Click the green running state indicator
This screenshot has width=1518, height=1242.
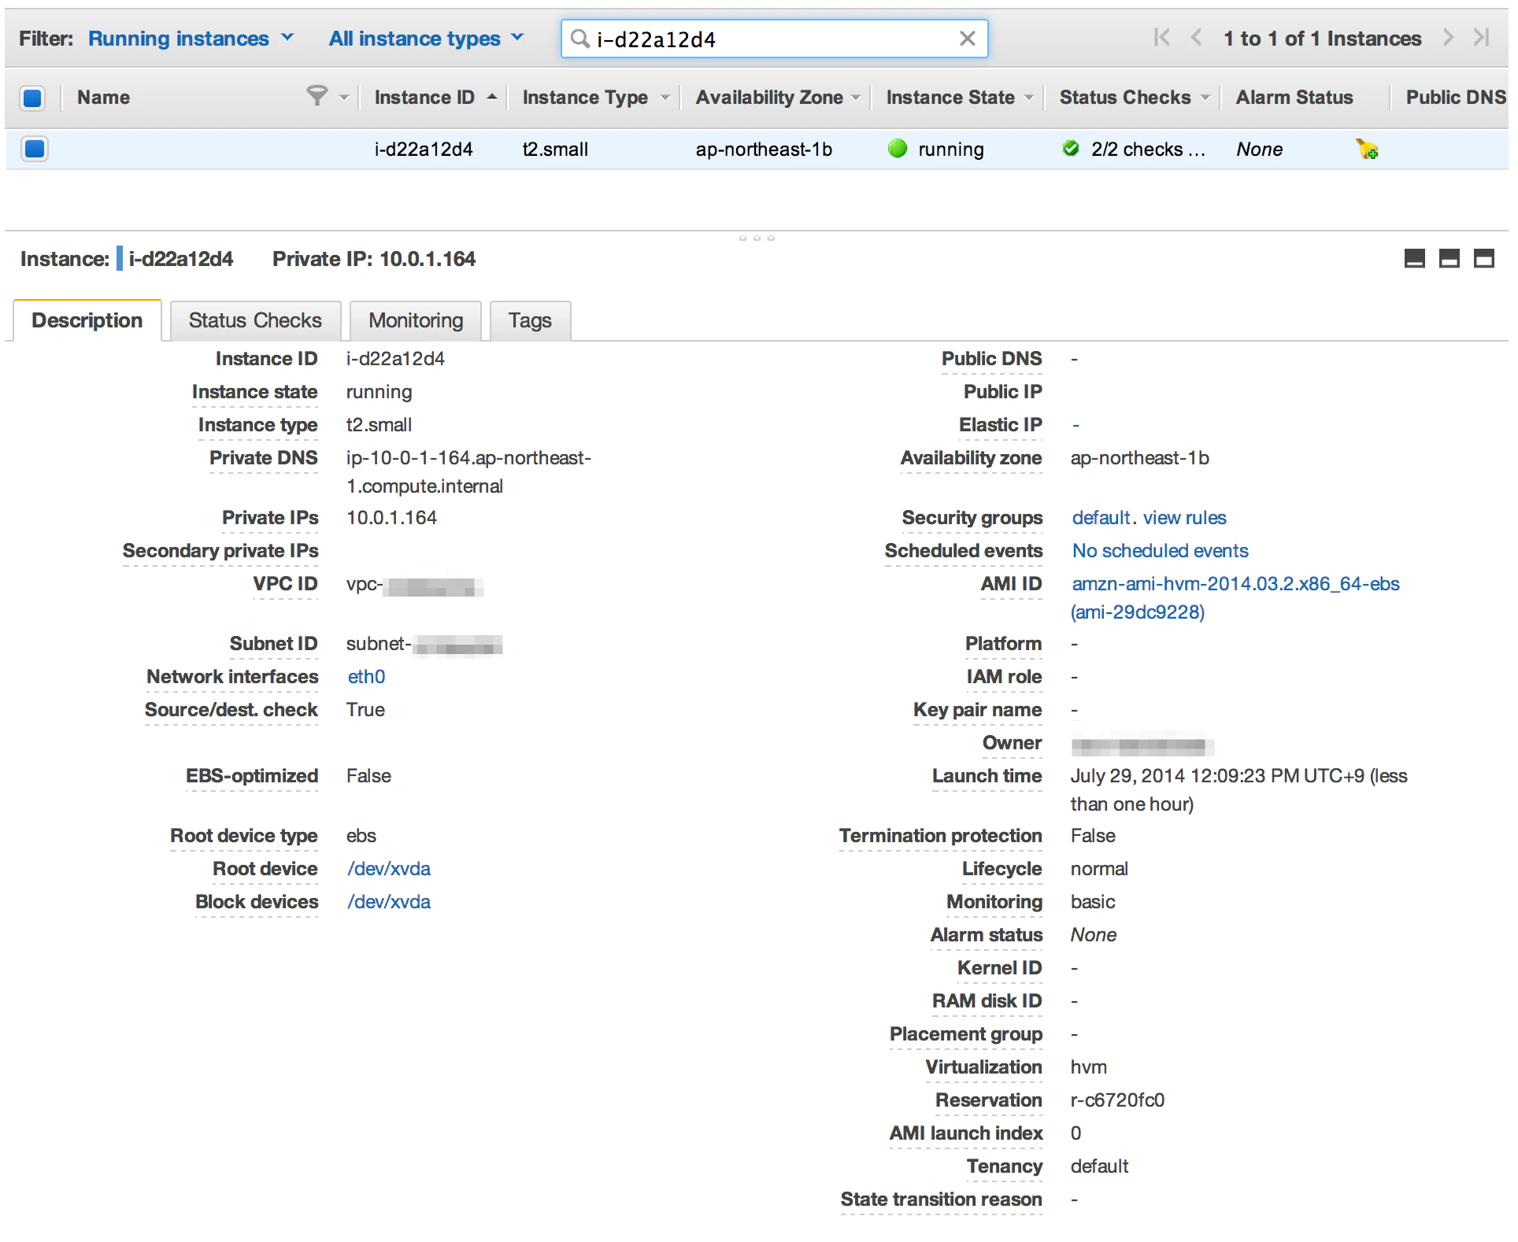tap(898, 149)
